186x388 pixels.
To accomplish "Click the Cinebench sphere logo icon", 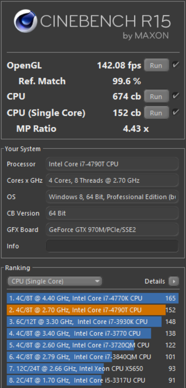I will click(x=25, y=21).
